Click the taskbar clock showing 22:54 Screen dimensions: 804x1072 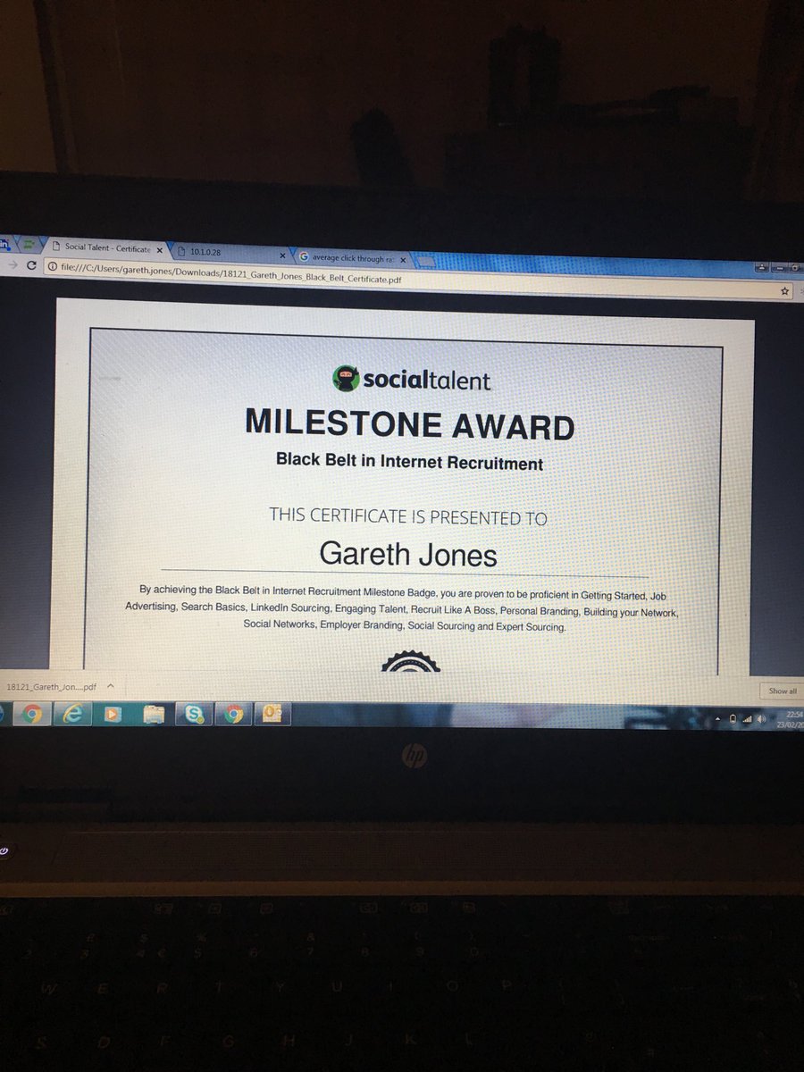pos(789,720)
